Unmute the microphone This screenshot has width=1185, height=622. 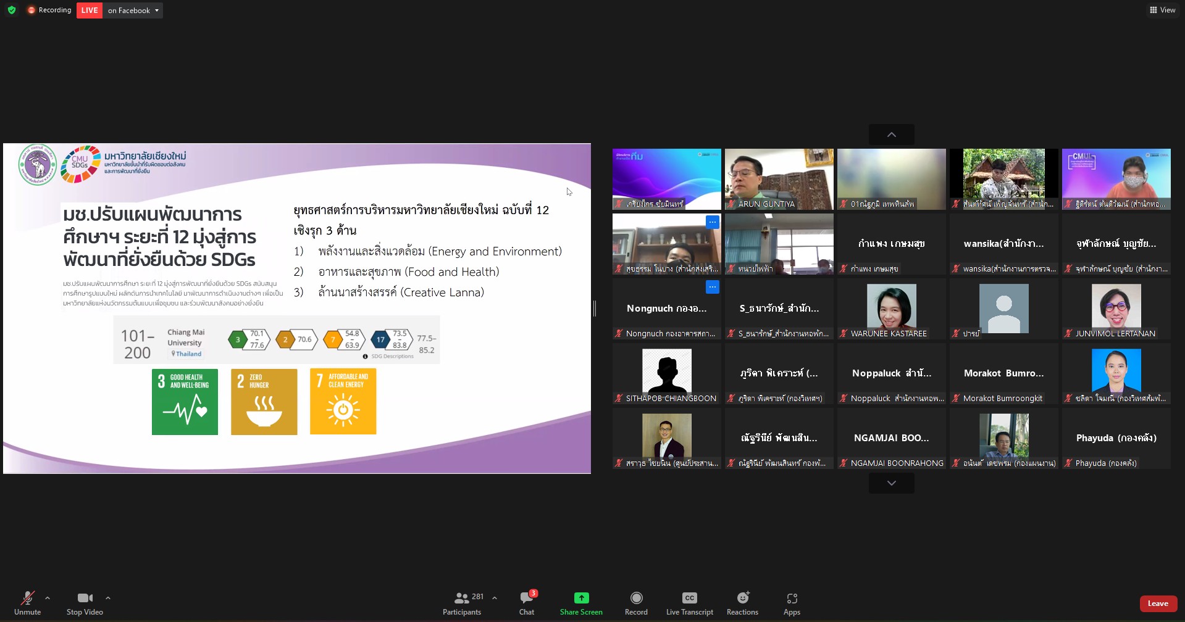[27, 603]
